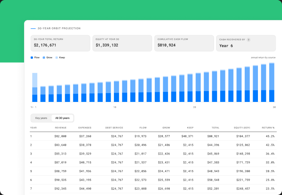Select flow cell $22,573
Viewport: 282px width, 195px height.
[x=140, y=180]
